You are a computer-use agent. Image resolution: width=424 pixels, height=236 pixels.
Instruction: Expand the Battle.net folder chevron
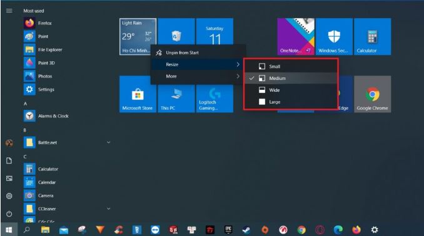(108, 142)
